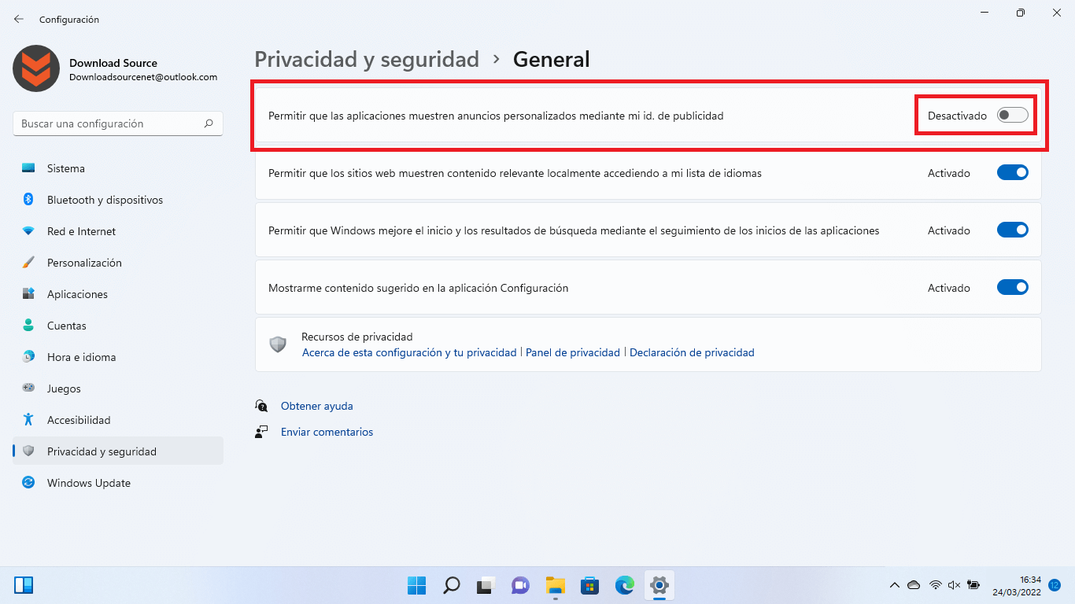Turn off app launch tracking toggle
The height and width of the screenshot is (604, 1075).
coord(1013,230)
